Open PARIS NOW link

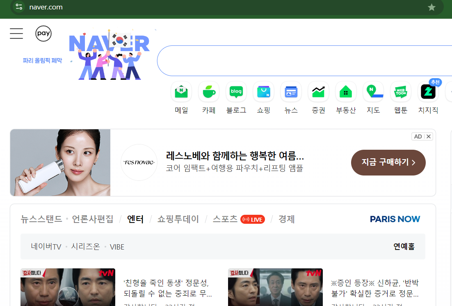[395, 219]
